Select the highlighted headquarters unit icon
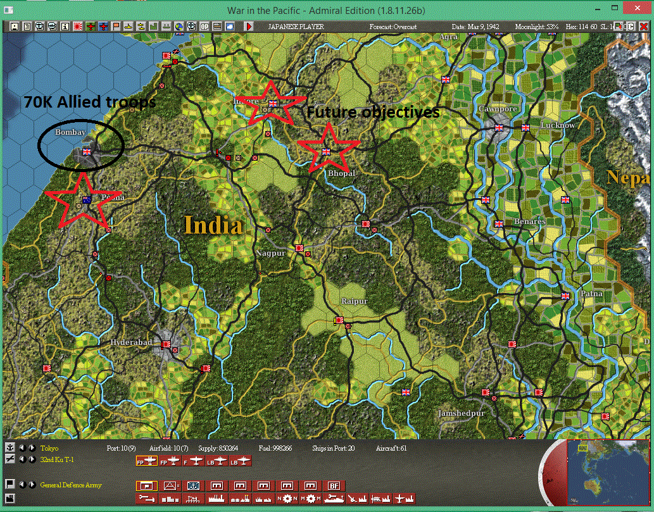 pos(147,485)
